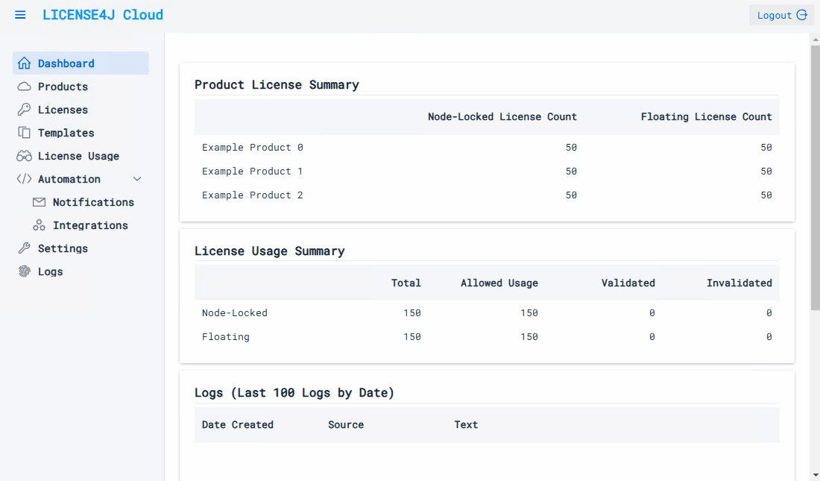Image resolution: width=820 pixels, height=481 pixels.
Task: Toggle the hamburger menu icon
Action: 20,15
